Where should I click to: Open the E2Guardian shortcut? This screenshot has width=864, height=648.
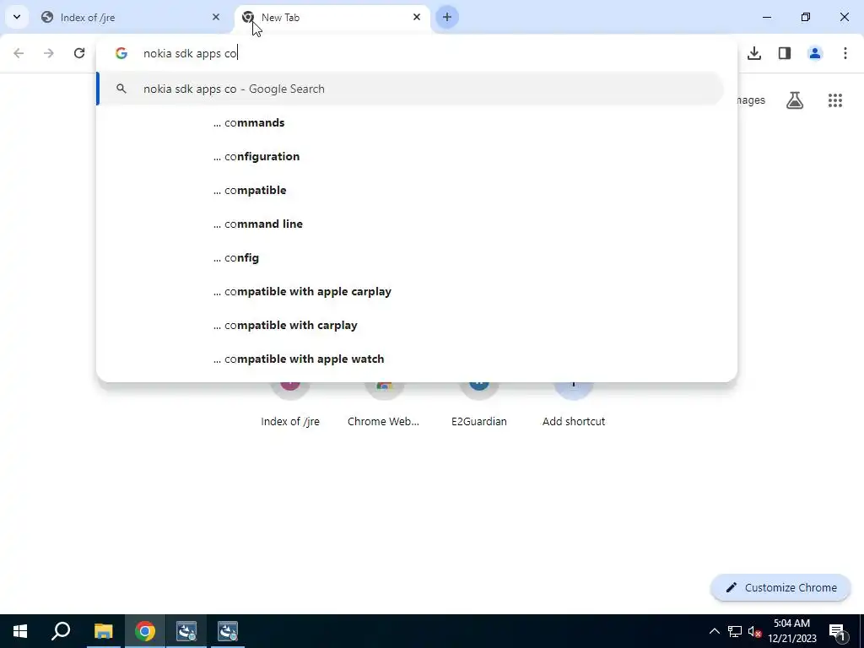coord(479,405)
